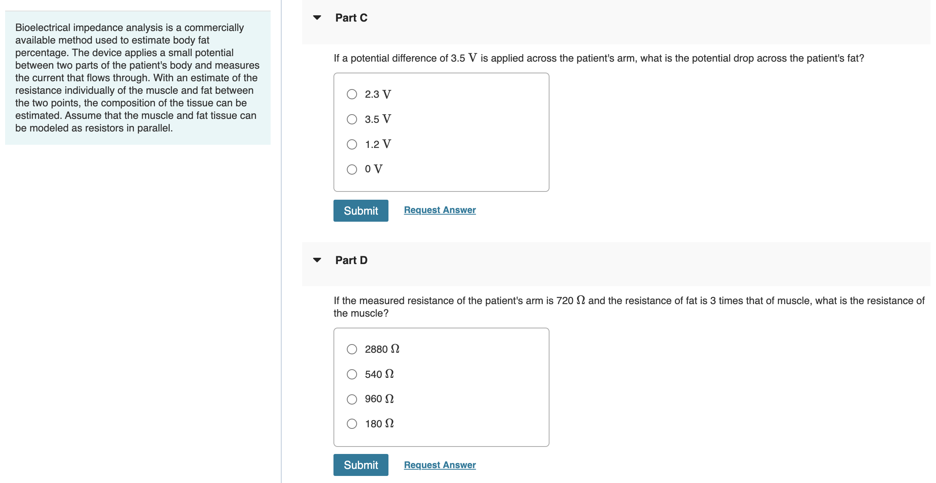Open Request Answer link under Part D
This screenshot has width=936, height=483.
point(440,465)
